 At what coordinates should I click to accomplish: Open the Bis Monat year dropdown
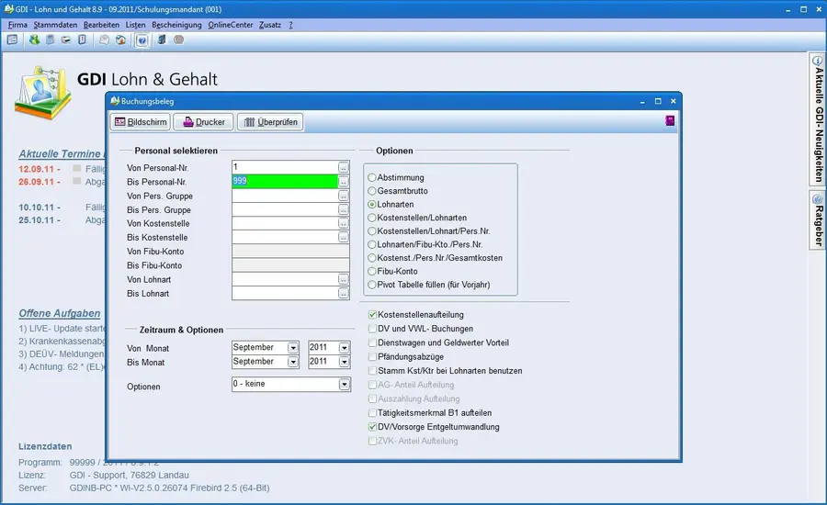click(344, 362)
